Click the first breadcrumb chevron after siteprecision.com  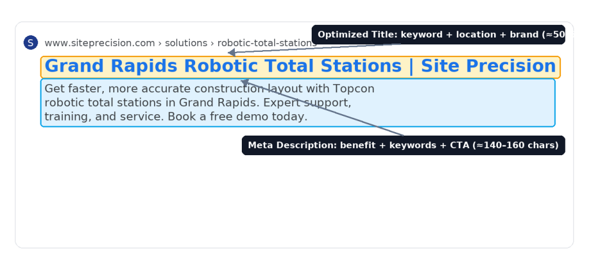click(160, 43)
